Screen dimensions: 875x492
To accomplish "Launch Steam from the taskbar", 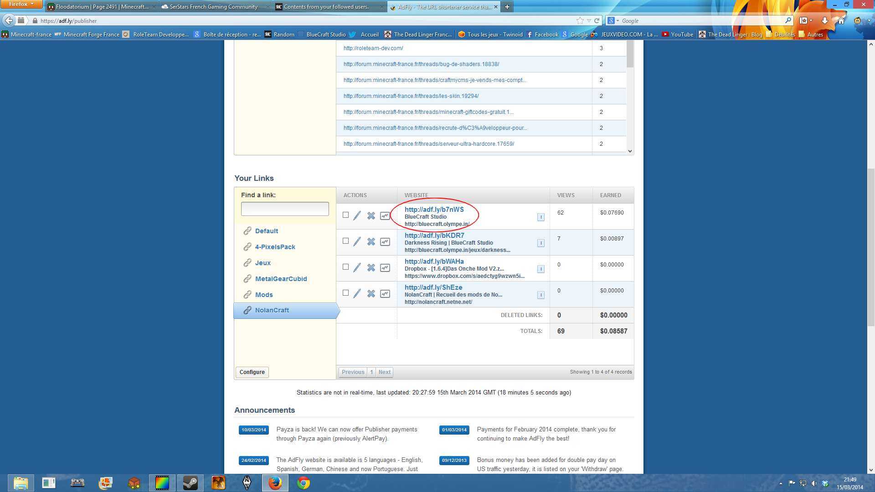I will coord(190,482).
